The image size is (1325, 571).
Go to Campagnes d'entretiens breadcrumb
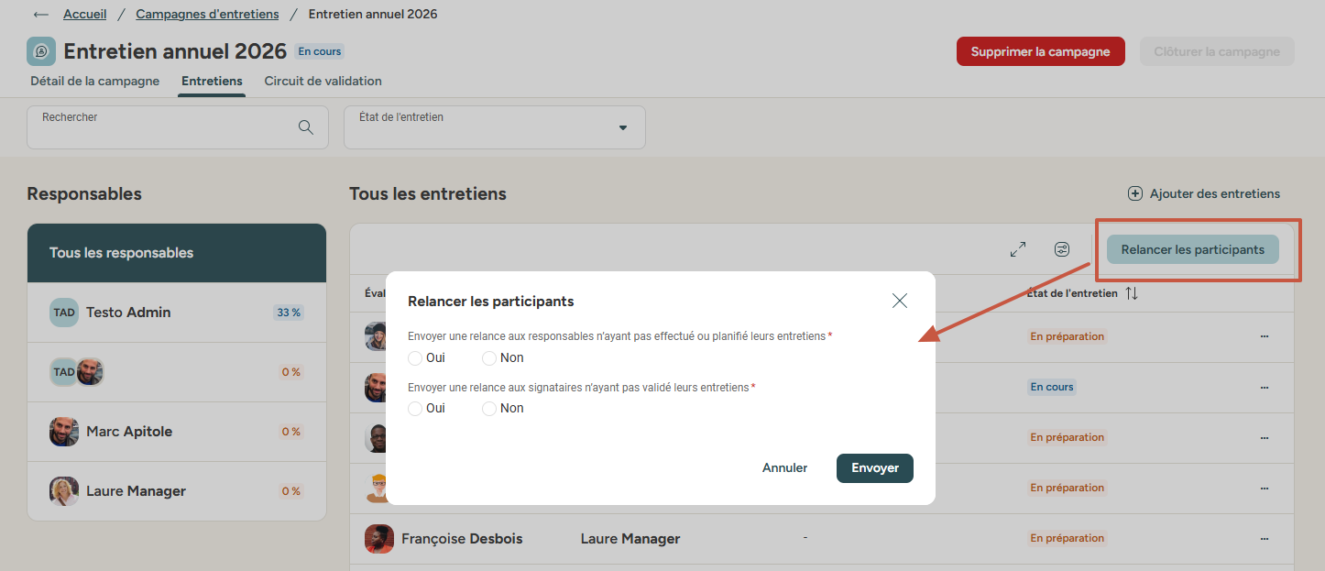[207, 14]
